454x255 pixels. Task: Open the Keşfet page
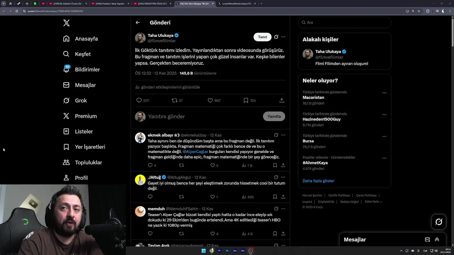pyautogui.click(x=77, y=54)
